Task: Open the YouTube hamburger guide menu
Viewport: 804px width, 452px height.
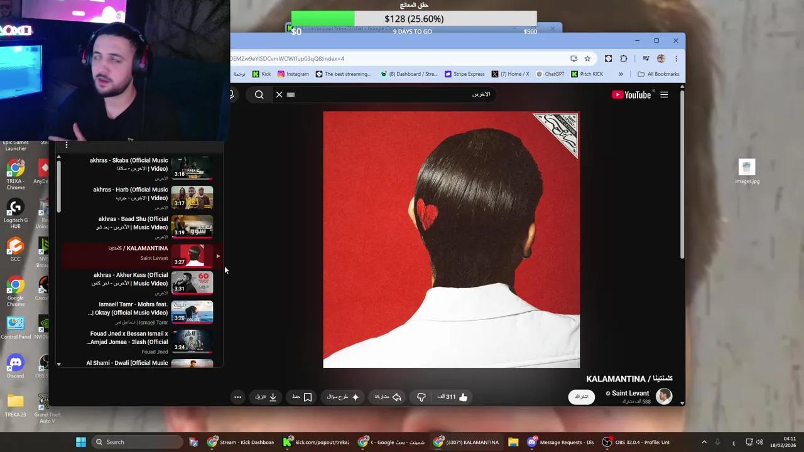Action: tap(664, 95)
